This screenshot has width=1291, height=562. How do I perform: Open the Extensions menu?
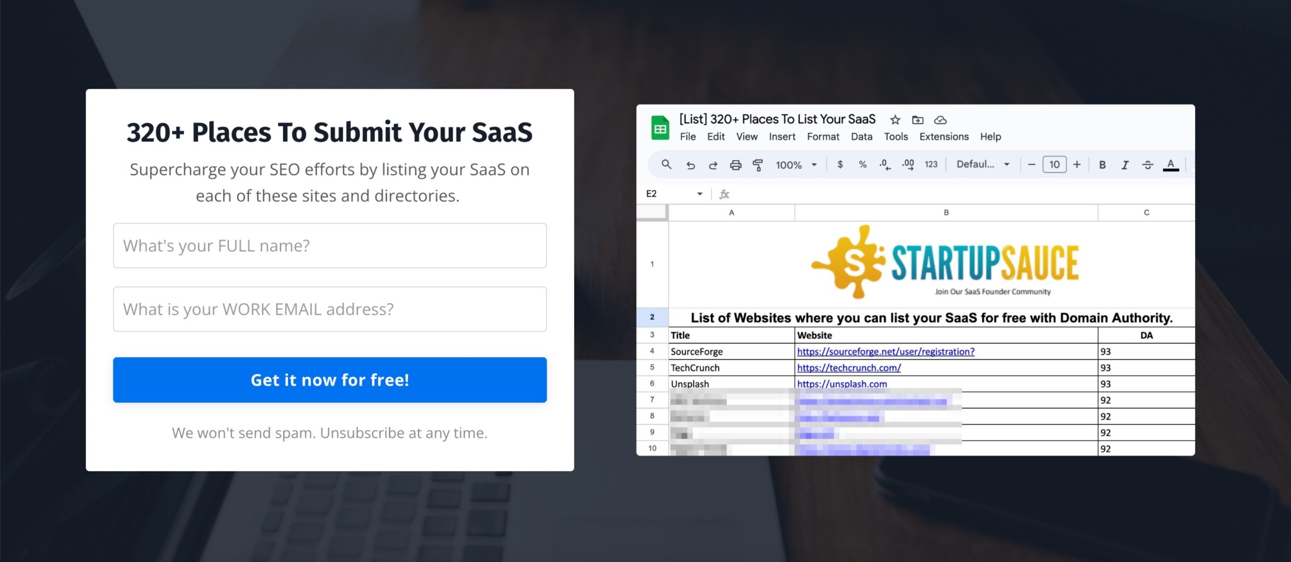(x=944, y=137)
